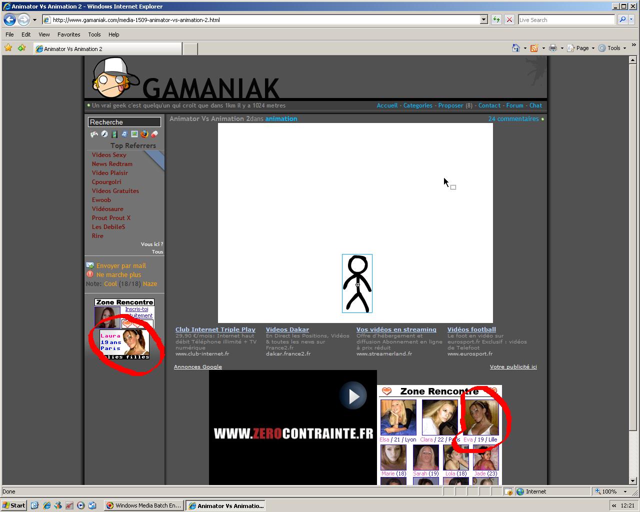Start Live Search with the magnifier icon

[622, 19]
